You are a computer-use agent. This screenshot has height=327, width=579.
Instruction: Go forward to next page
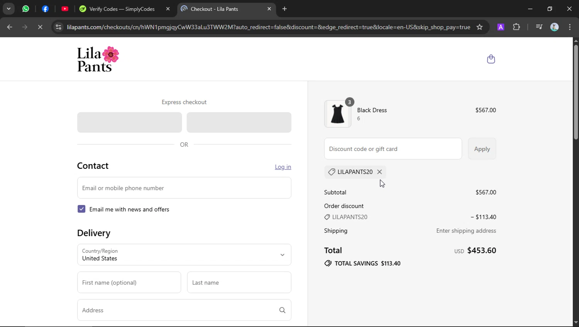click(x=25, y=27)
